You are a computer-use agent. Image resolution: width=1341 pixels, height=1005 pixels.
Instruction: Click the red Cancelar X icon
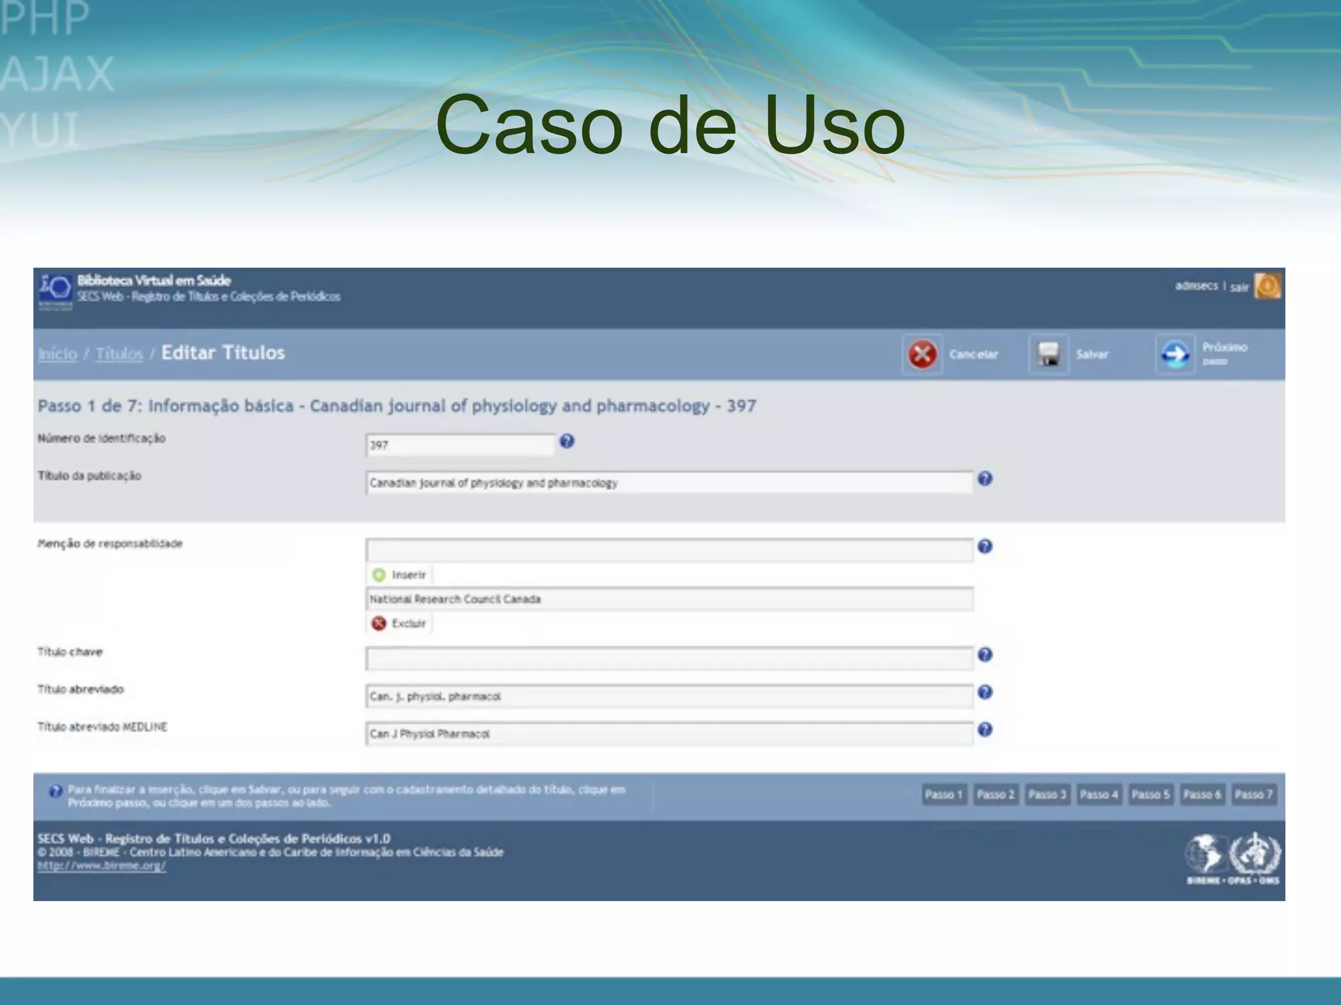[922, 354]
